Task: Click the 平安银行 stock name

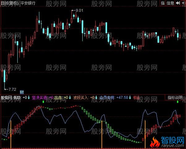Action: [x=28, y=3]
